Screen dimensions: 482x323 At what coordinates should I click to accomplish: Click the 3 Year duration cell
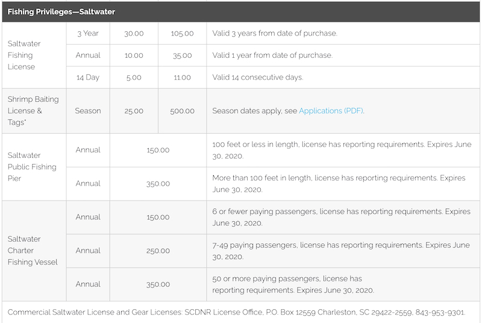88,33
